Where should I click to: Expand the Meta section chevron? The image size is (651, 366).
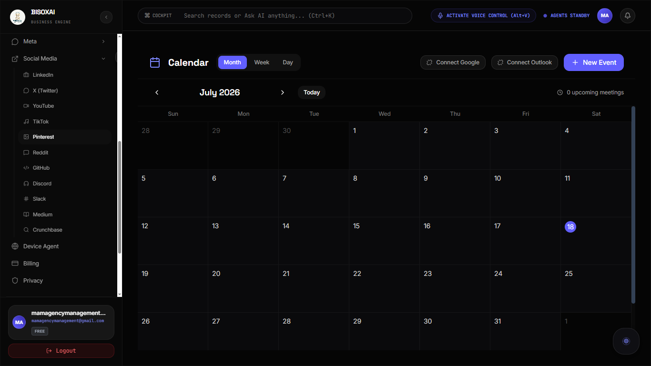[103, 41]
